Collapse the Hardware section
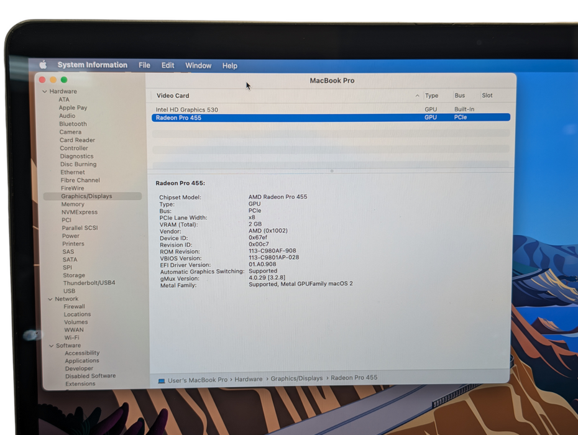The image size is (578, 435). click(45, 91)
